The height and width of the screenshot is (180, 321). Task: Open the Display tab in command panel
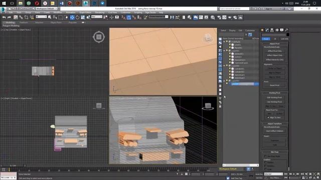[282, 30]
